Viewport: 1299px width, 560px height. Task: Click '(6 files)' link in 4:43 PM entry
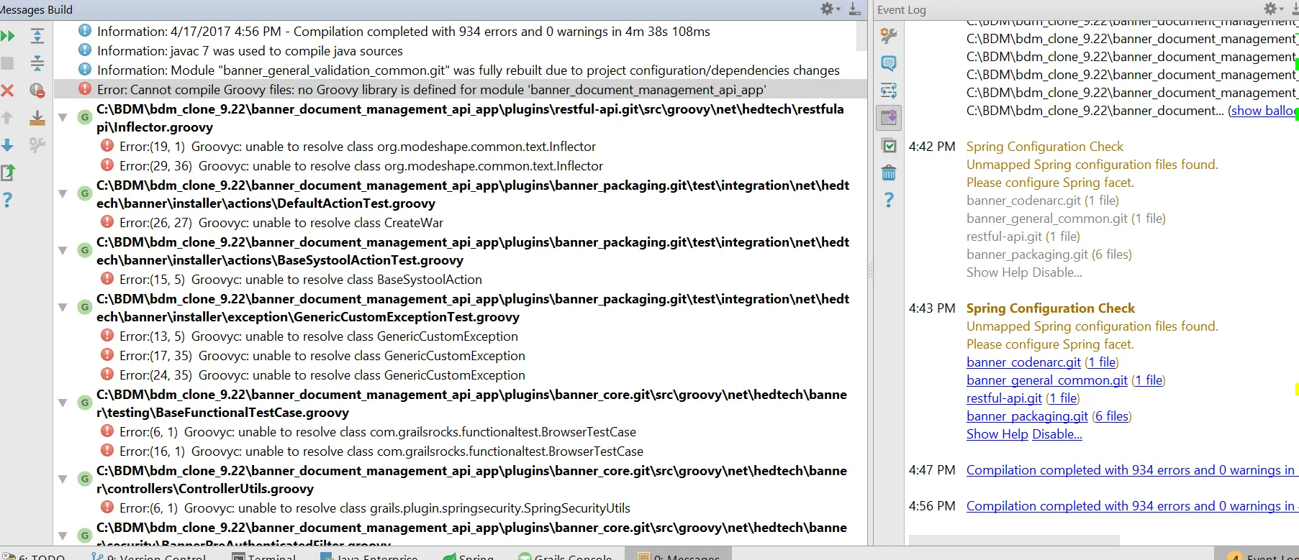tap(1112, 416)
